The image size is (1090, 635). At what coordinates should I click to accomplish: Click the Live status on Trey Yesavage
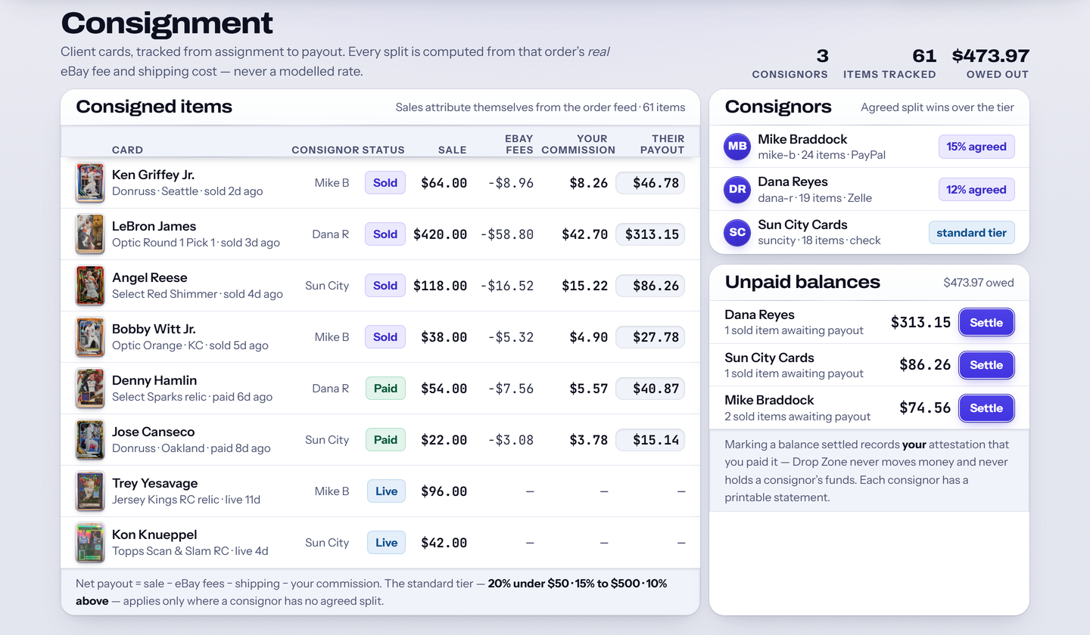[386, 491]
